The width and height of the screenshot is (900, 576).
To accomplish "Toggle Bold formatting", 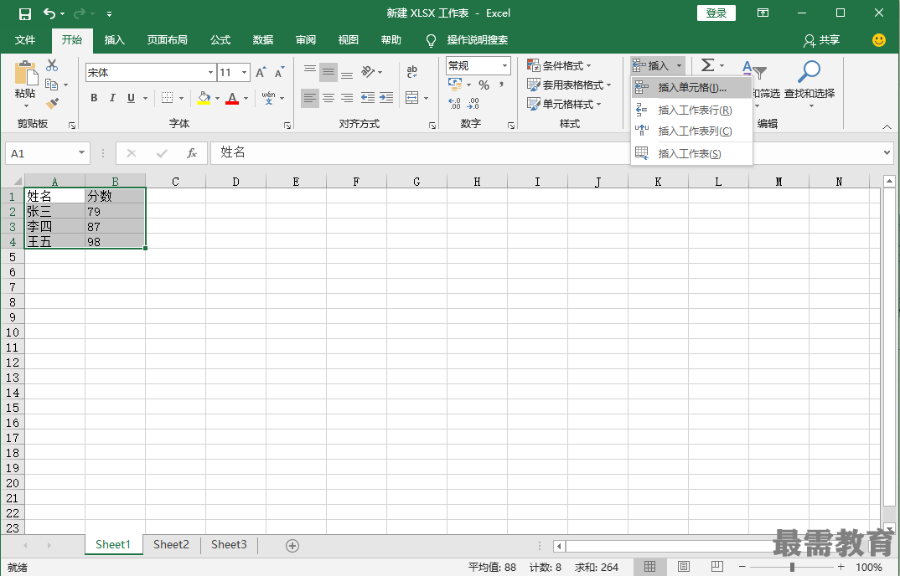I will (x=94, y=98).
